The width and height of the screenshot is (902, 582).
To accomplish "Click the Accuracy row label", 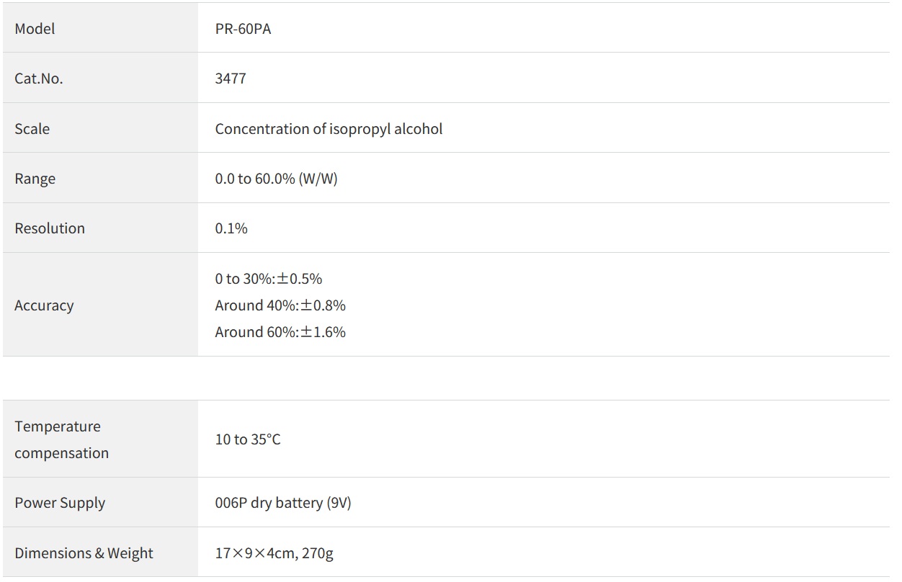I will point(44,305).
